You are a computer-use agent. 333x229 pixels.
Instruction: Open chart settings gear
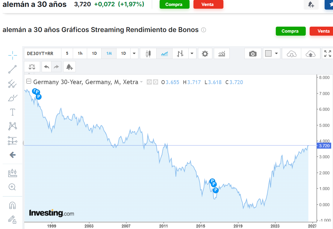(x=205, y=54)
